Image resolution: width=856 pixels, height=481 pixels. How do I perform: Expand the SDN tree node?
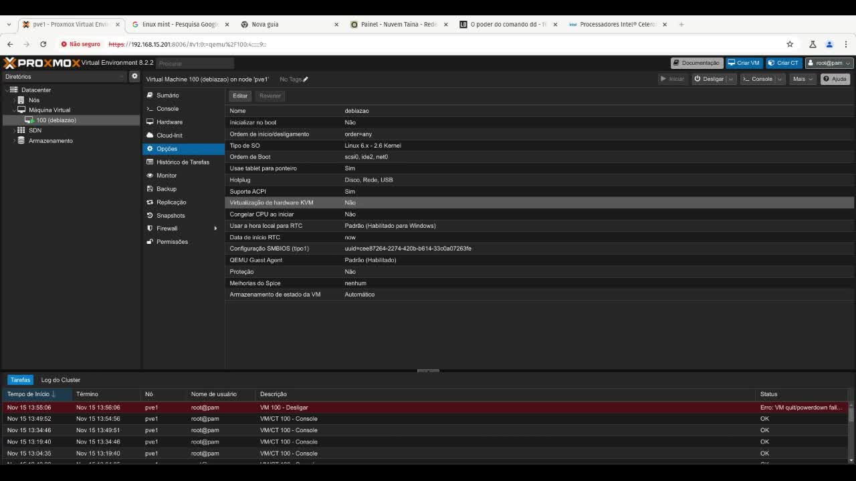coord(13,130)
